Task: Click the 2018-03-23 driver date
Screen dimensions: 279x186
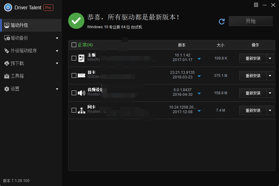Action: point(183,77)
